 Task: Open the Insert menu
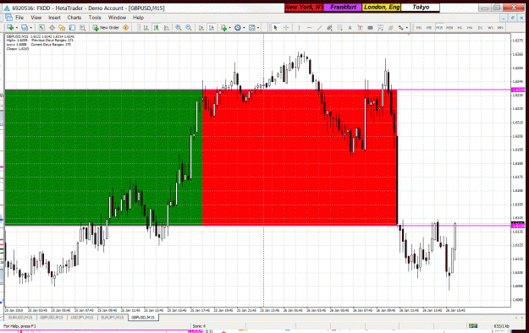(x=54, y=17)
